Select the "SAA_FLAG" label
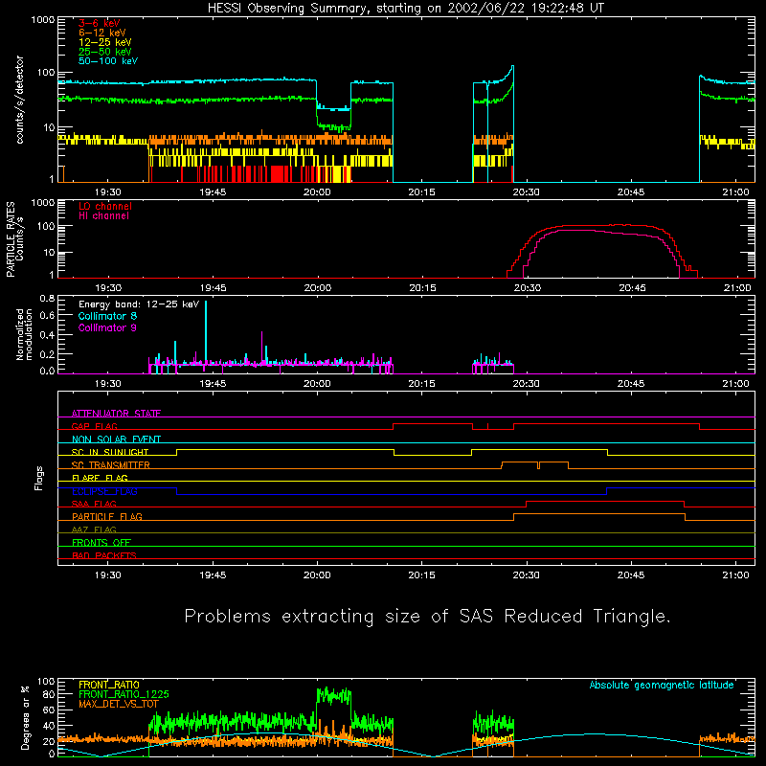 94,504
